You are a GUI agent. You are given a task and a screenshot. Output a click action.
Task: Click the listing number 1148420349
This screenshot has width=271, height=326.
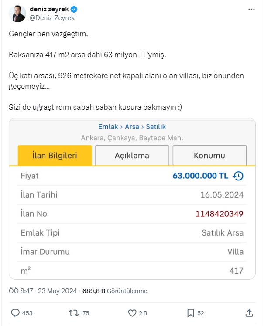click(220, 214)
